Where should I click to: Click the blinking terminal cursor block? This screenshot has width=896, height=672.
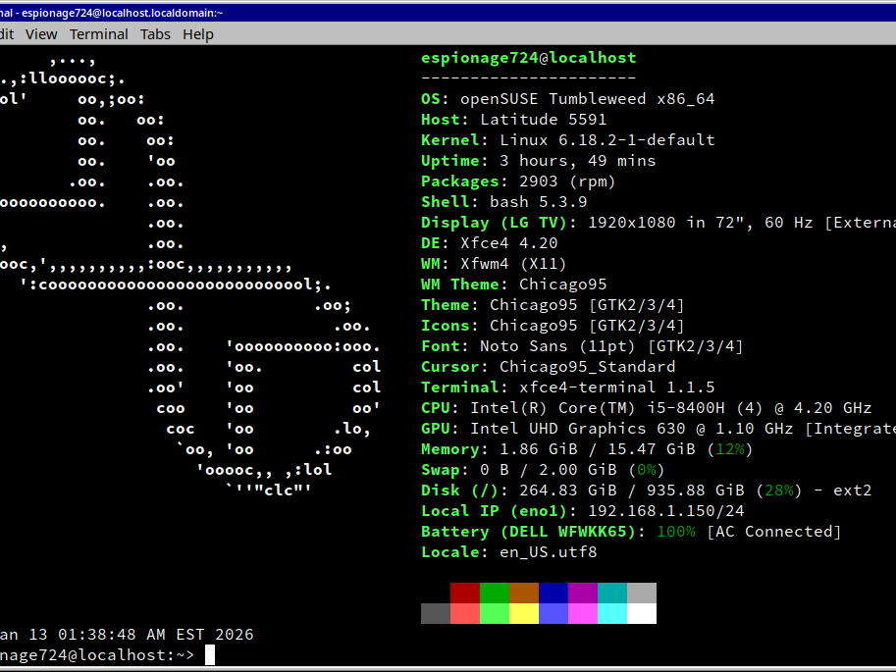click(208, 654)
